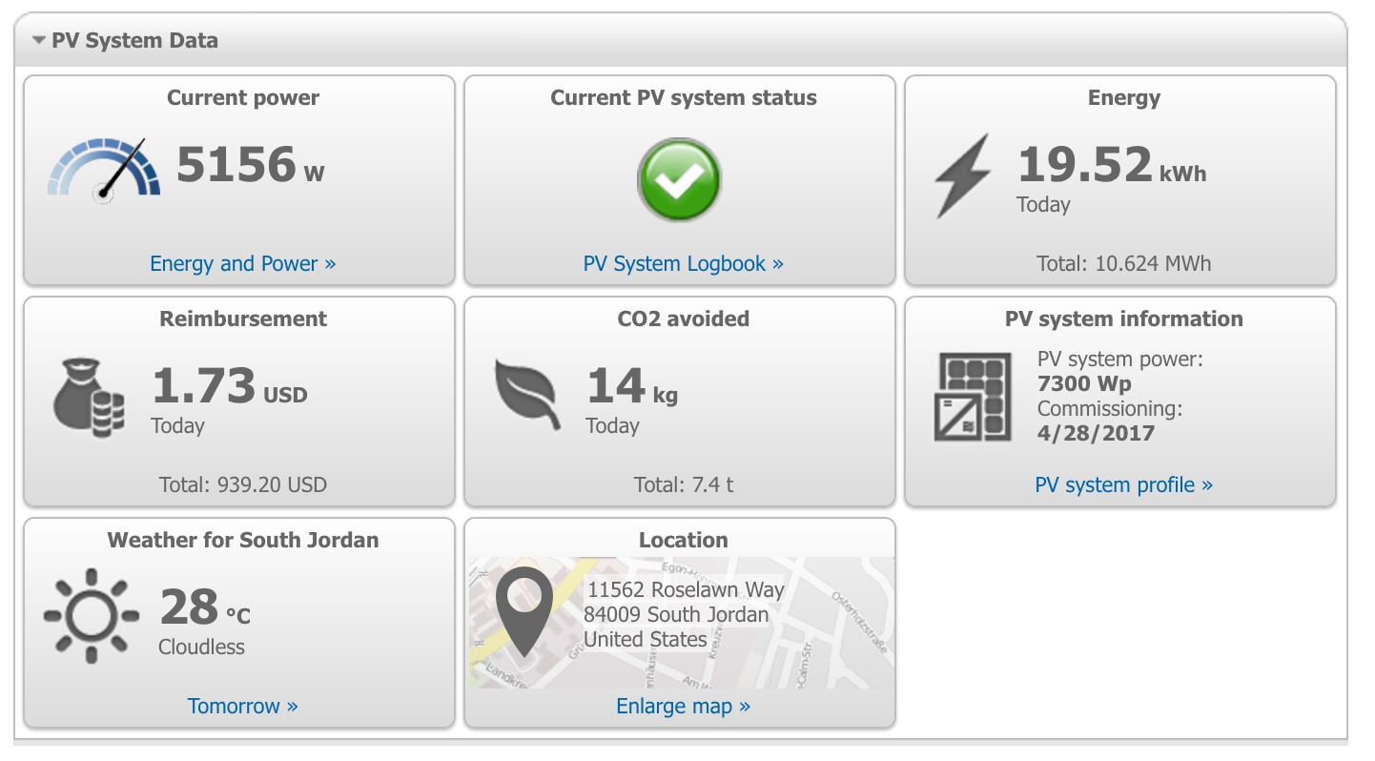Click the sun weather icon

pos(91,616)
